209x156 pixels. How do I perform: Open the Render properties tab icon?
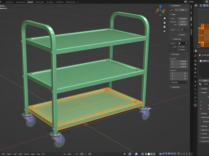pyautogui.click(x=196, y=61)
